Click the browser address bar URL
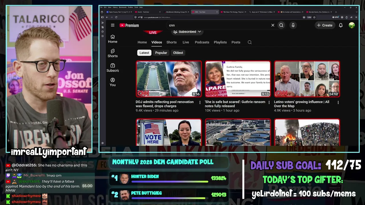Screen dimensions: 365x205 click(157, 17)
